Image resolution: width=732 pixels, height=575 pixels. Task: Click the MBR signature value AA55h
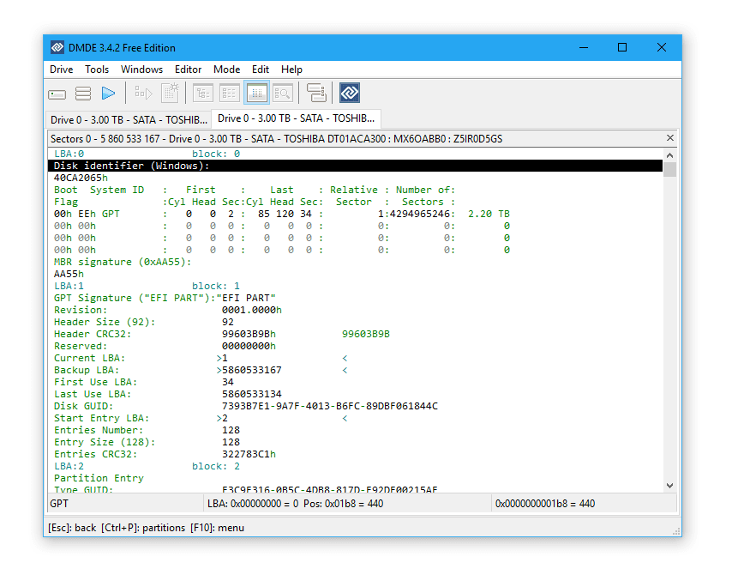click(69, 275)
